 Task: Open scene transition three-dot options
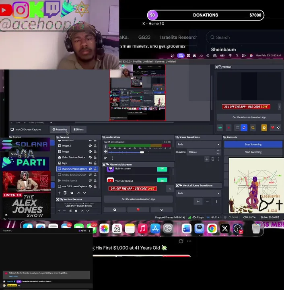click(218, 159)
